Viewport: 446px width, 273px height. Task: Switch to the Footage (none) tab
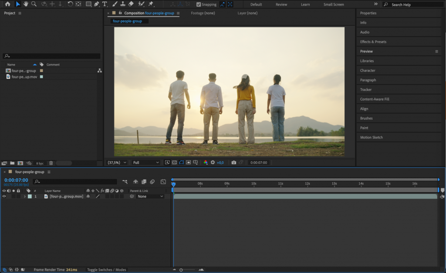point(203,13)
